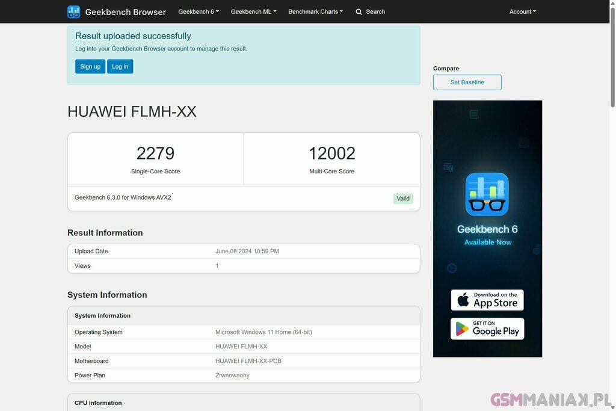The image size is (616, 411).
Task: Click the Motherboard row label
Action: [x=91, y=361]
